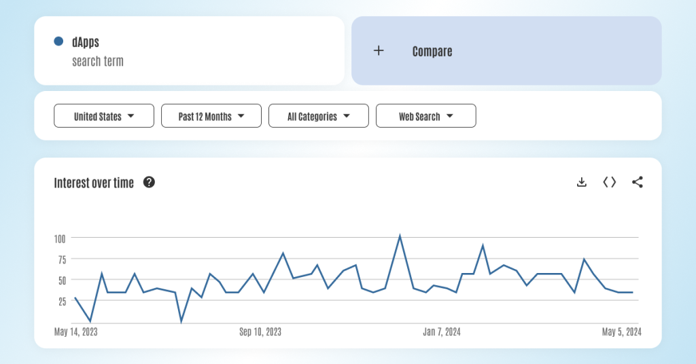This screenshot has width=696, height=364.
Task: Click the Compare label to add term
Action: click(432, 52)
